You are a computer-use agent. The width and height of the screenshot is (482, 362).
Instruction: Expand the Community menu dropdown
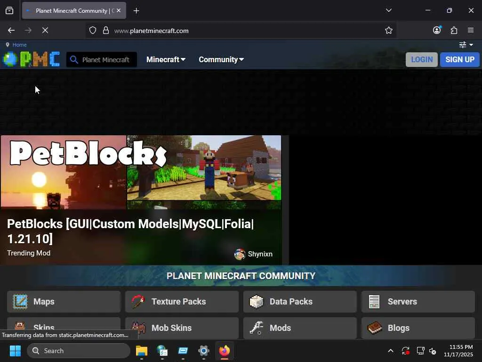[x=221, y=59]
